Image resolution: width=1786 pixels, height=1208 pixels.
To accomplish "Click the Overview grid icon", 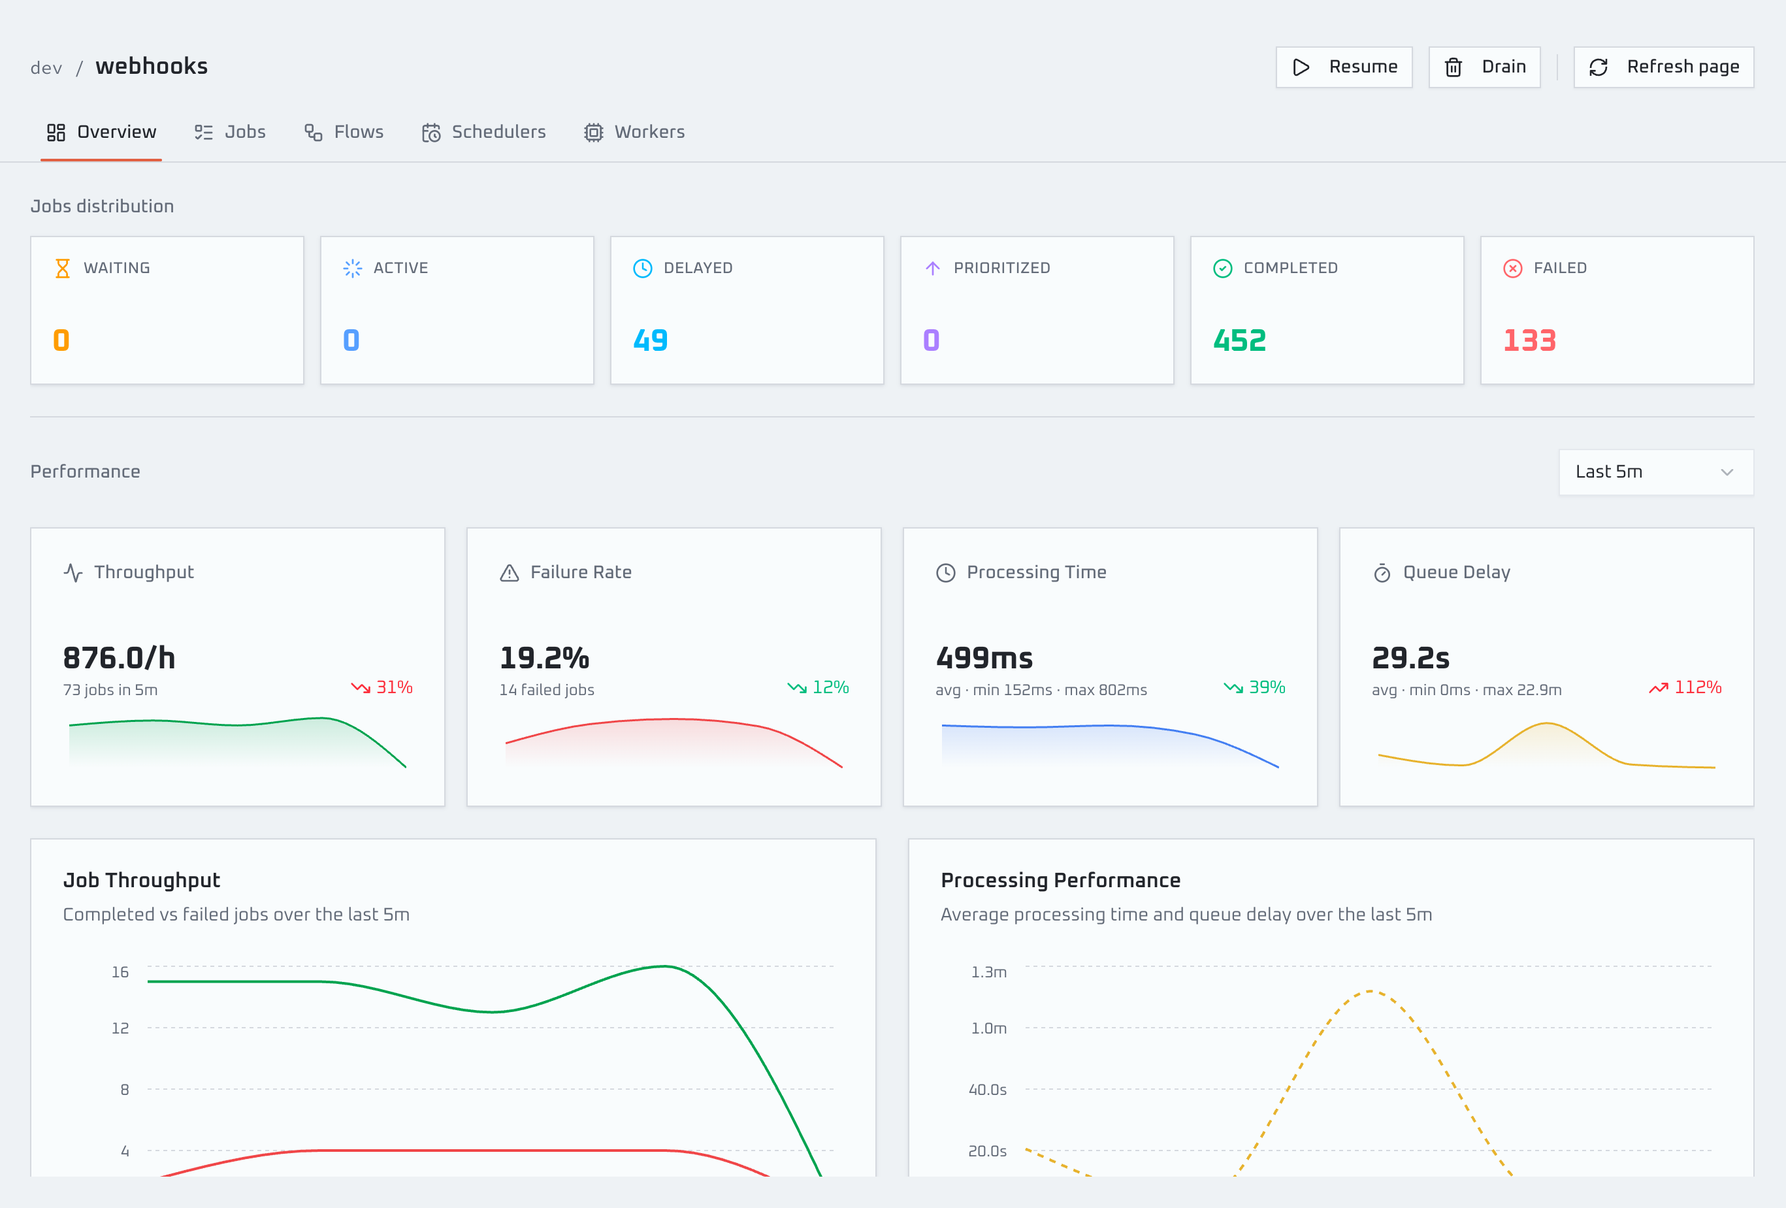I will tap(56, 132).
